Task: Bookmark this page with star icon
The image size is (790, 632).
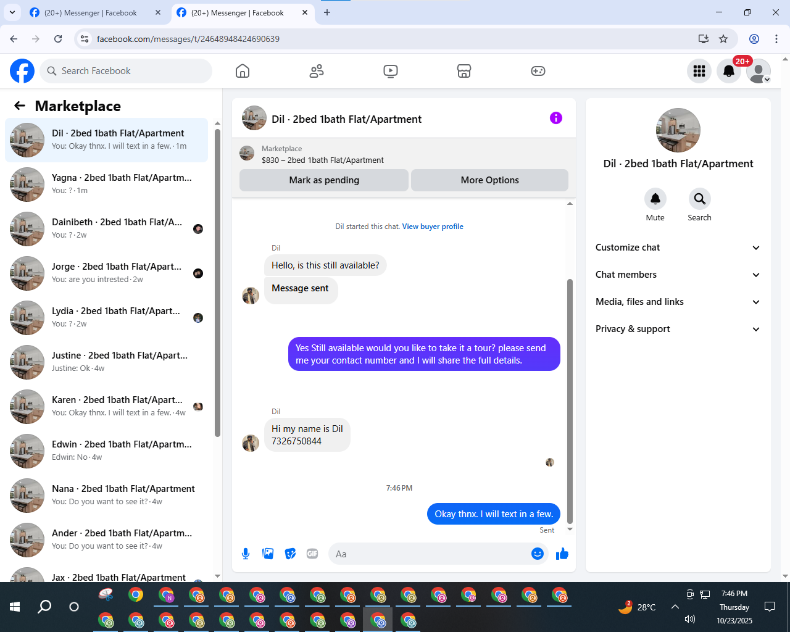Action: pyautogui.click(x=723, y=39)
